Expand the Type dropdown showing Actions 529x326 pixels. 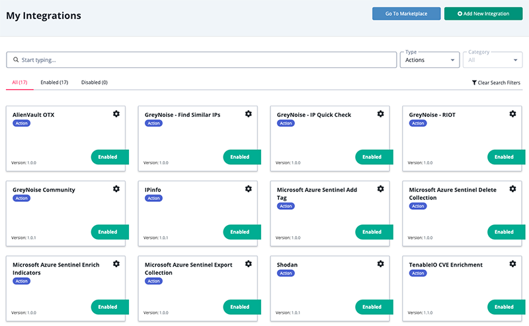(430, 60)
